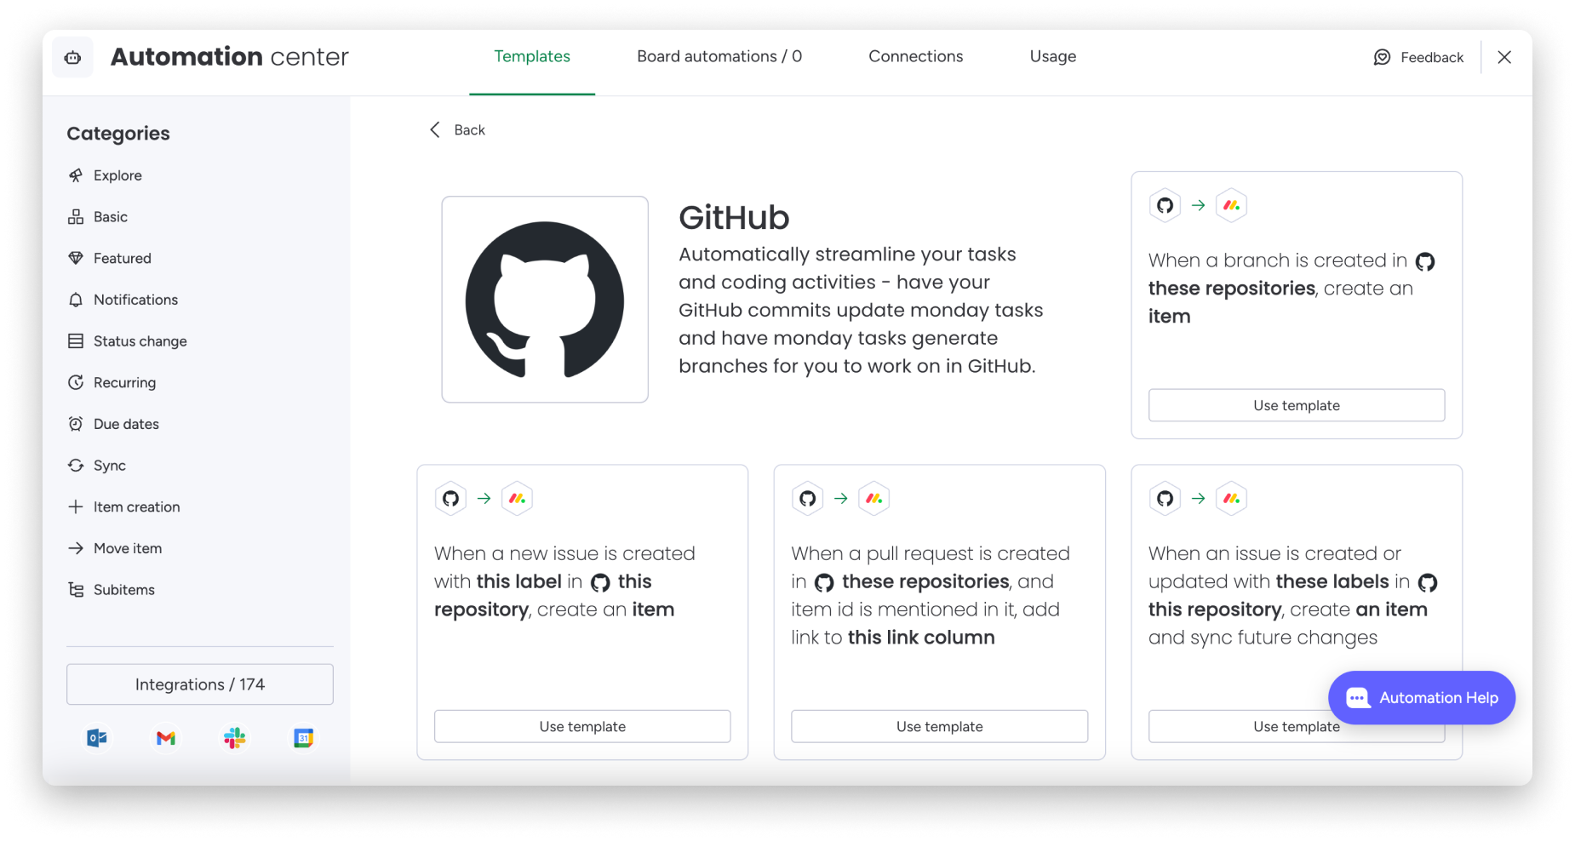1575x841 pixels.
Task: Click the Subitems hierarchy icon
Action: [76, 590]
